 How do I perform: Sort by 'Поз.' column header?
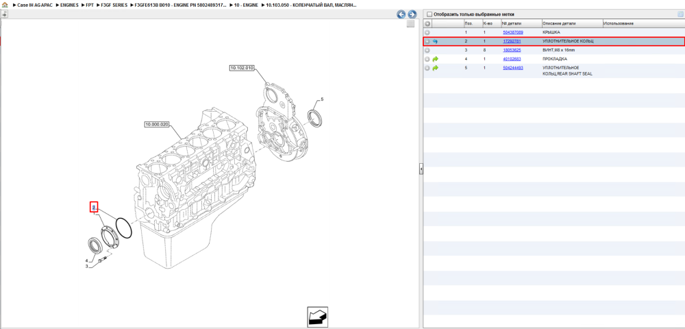pos(472,23)
